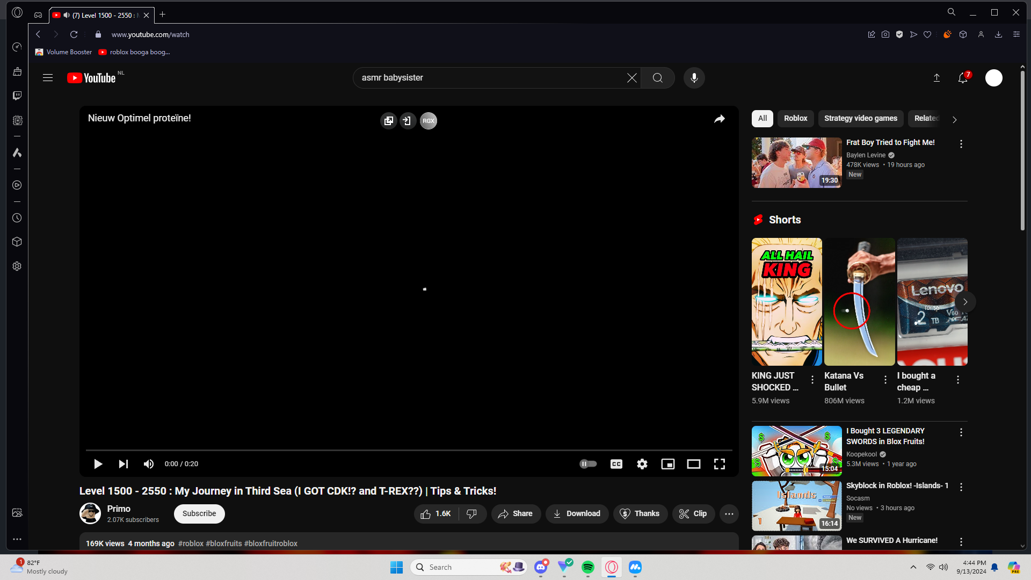The width and height of the screenshot is (1031, 580).
Task: Click the share arrow on the player
Action: [x=720, y=119]
